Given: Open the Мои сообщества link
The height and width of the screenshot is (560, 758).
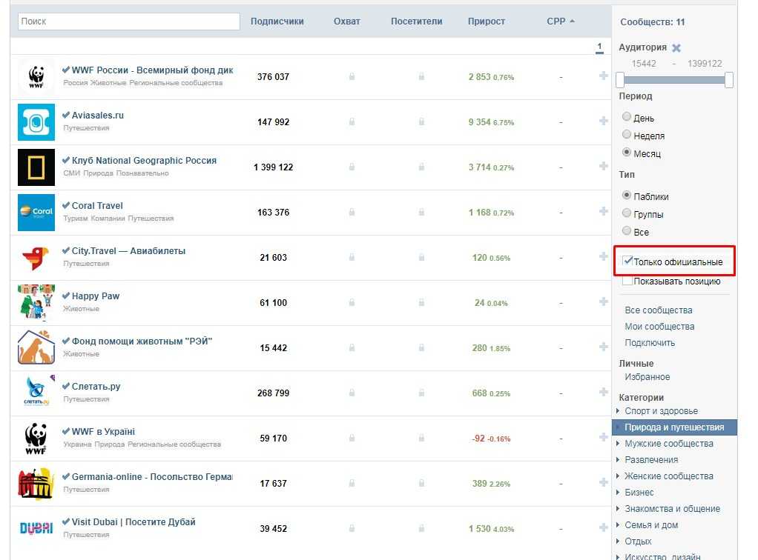Looking at the screenshot, I should tap(659, 327).
